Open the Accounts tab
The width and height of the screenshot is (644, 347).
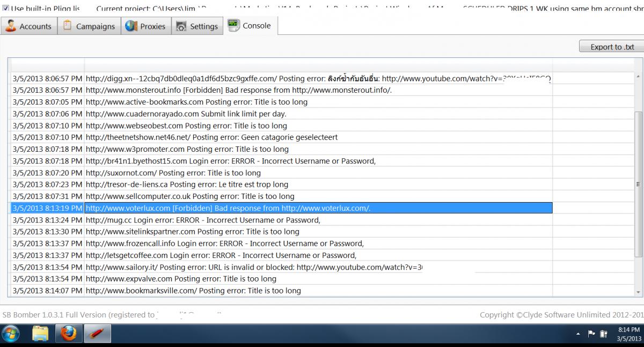pos(29,26)
